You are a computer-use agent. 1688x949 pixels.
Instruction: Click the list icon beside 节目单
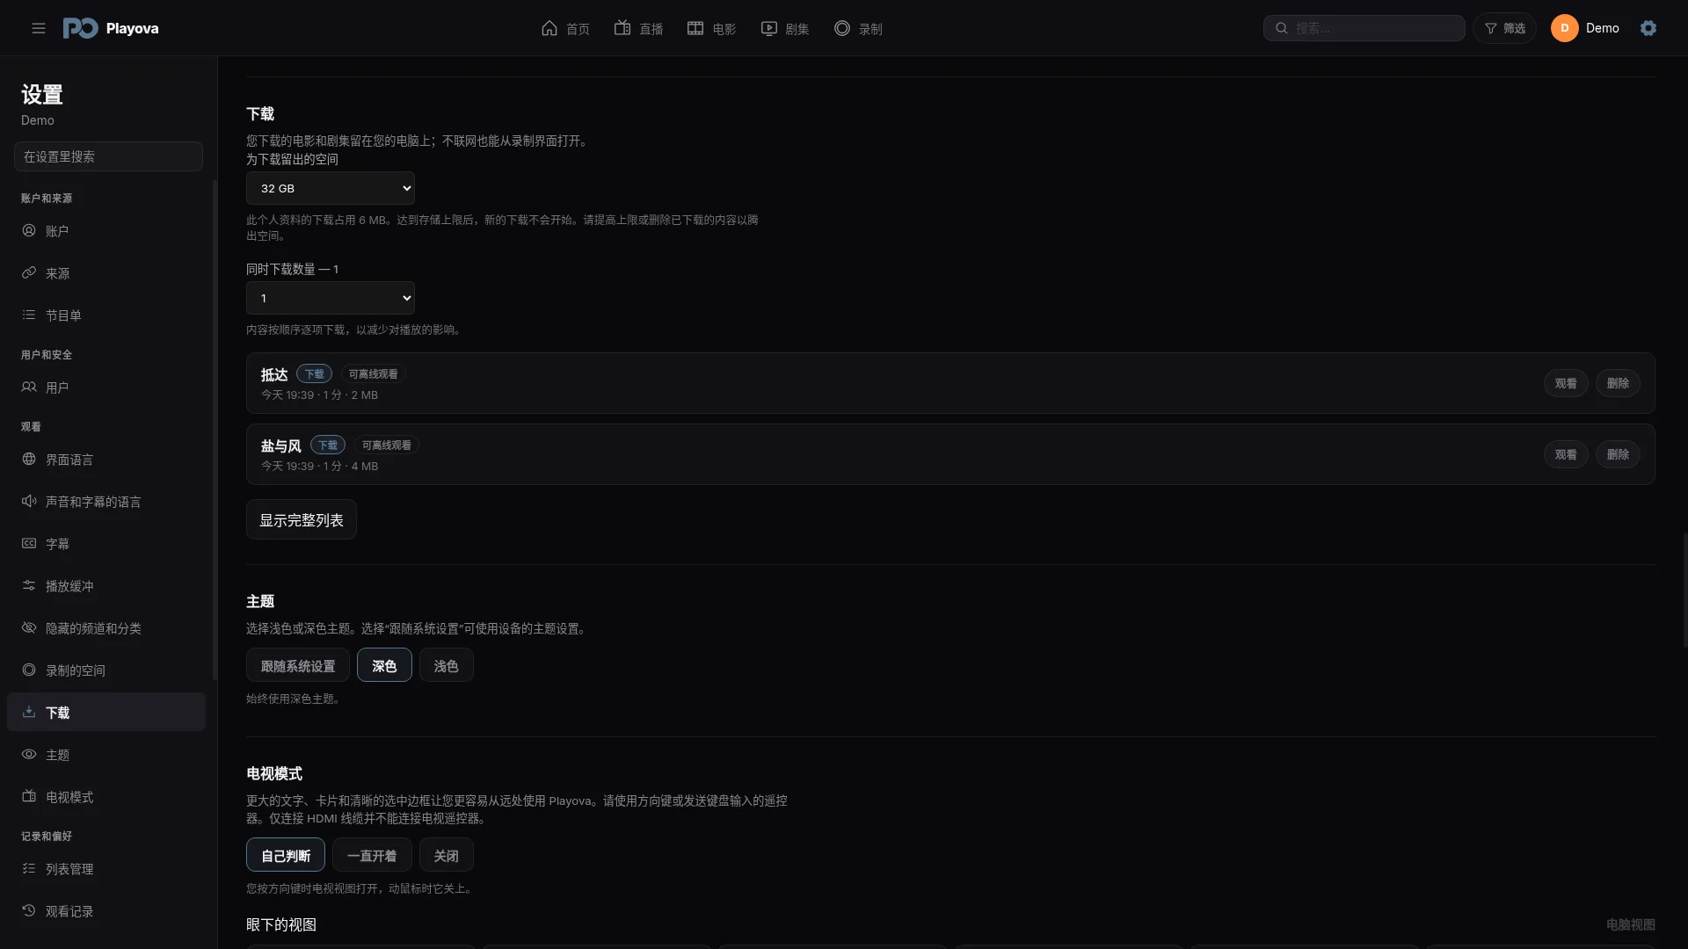[x=29, y=315]
